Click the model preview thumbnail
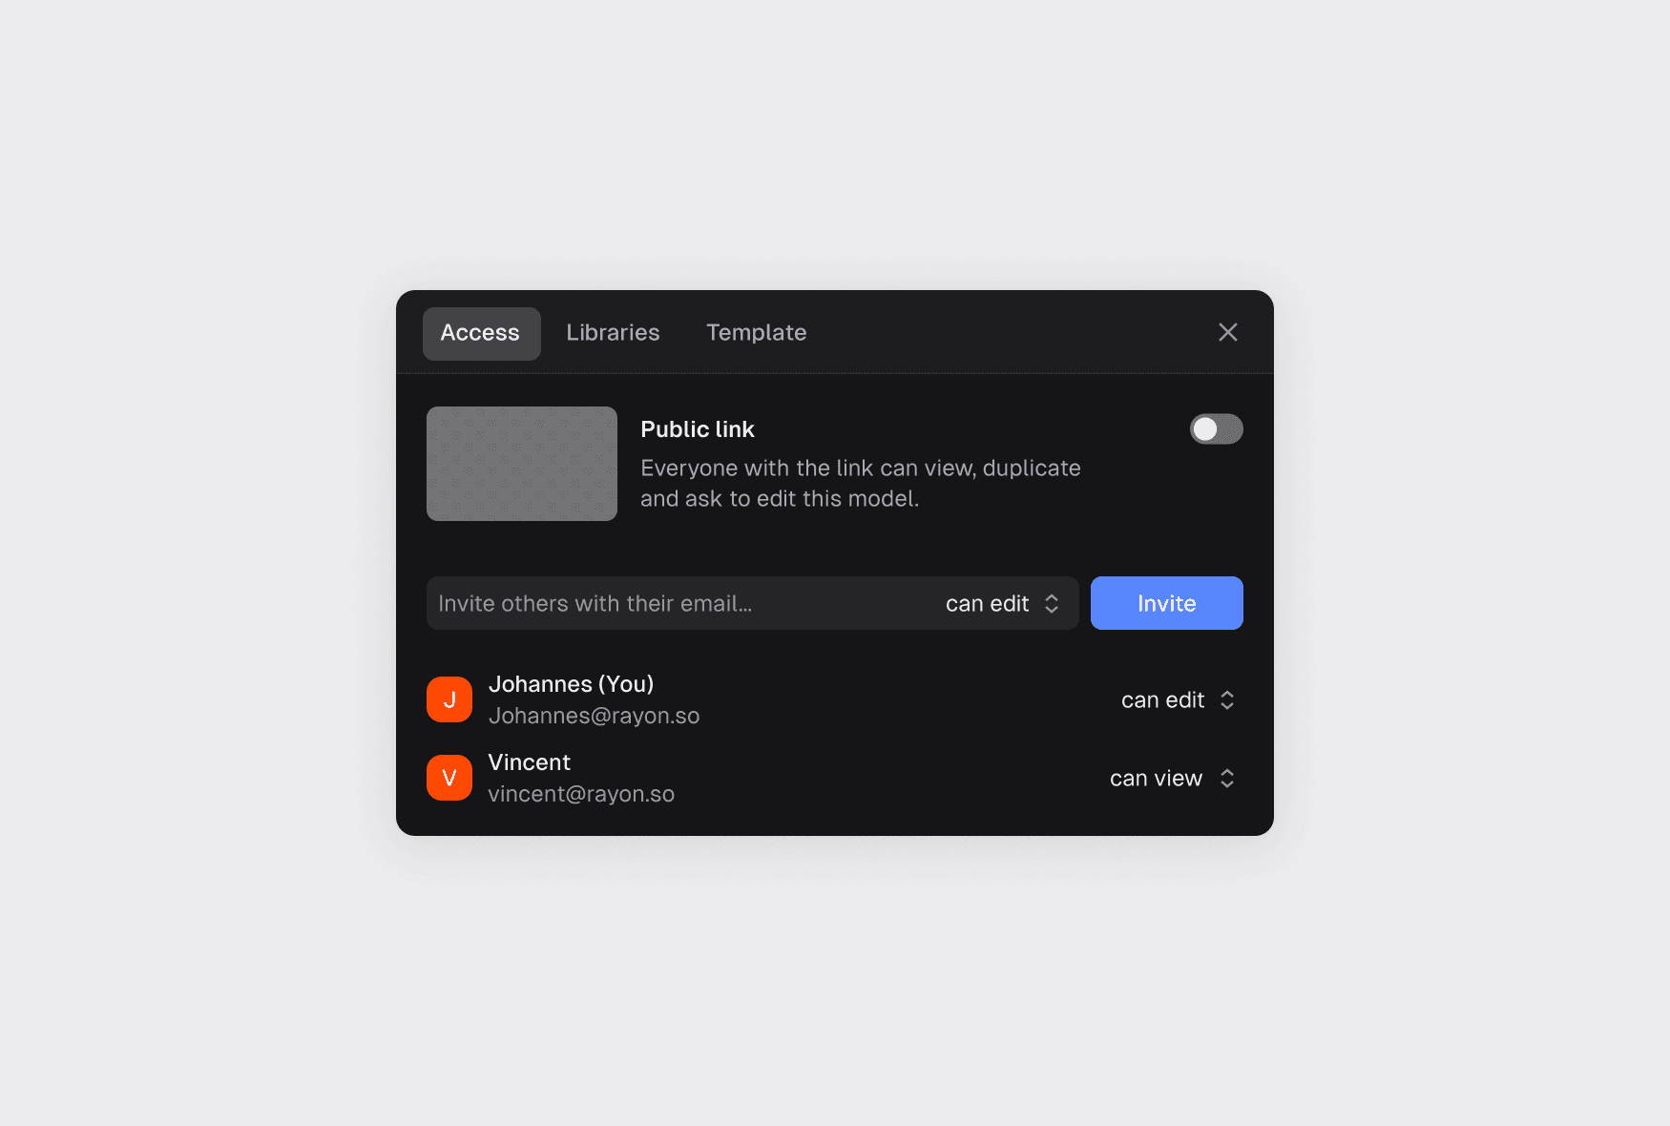Viewport: 1670px width, 1126px height. (x=522, y=464)
